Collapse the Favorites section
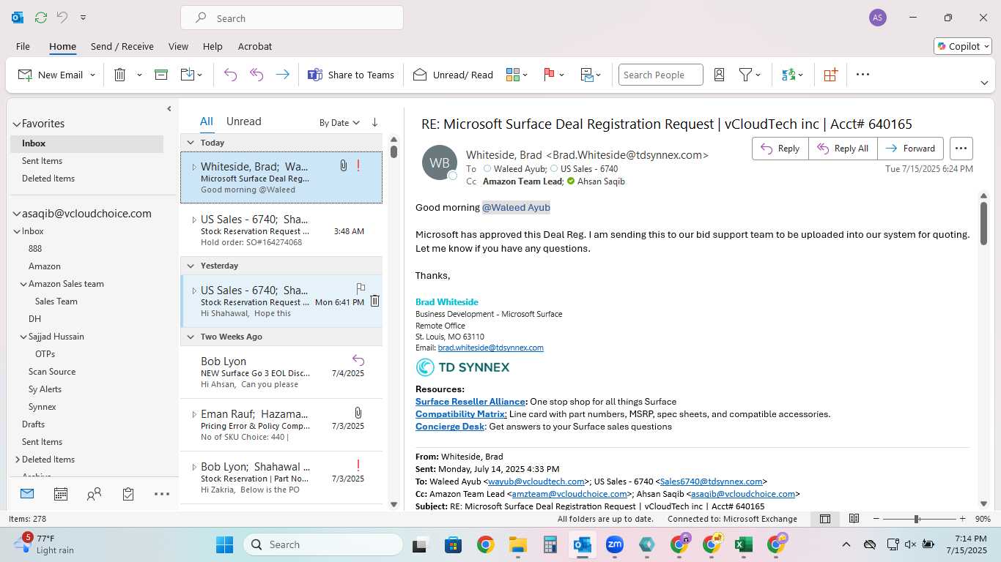Viewport: 1001px width, 562px height. pyautogui.click(x=17, y=124)
